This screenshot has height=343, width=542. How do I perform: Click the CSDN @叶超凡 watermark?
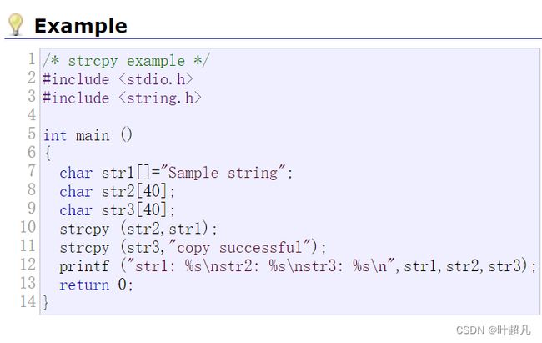(x=494, y=330)
